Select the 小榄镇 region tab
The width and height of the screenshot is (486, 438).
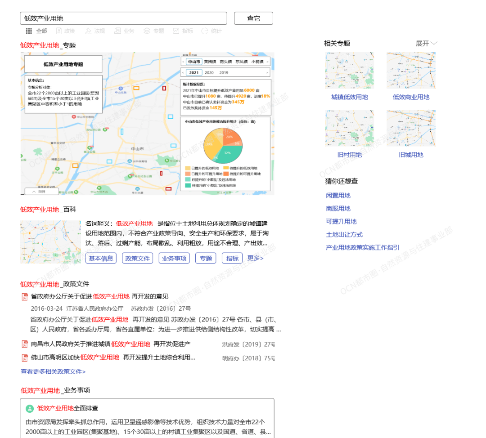coord(257,62)
